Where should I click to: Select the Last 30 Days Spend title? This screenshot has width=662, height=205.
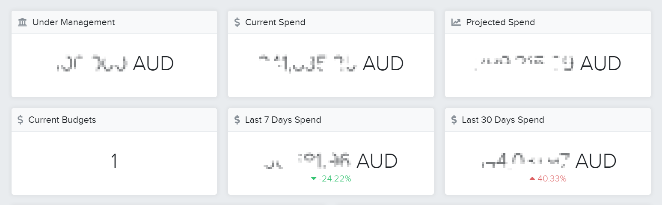503,120
